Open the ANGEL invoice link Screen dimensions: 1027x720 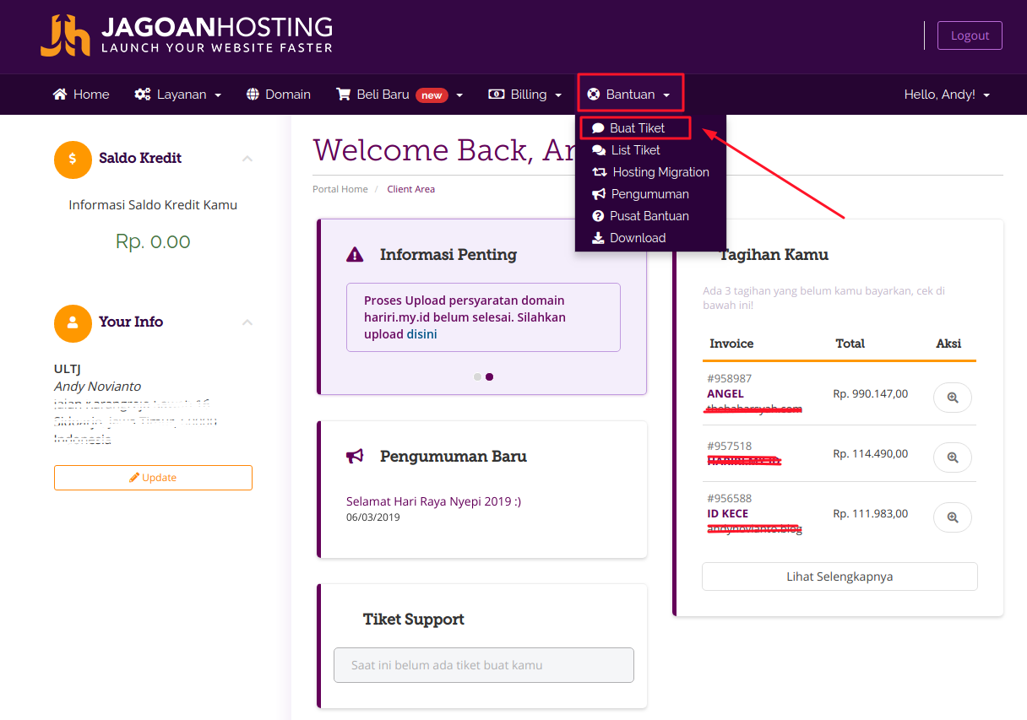coord(725,394)
